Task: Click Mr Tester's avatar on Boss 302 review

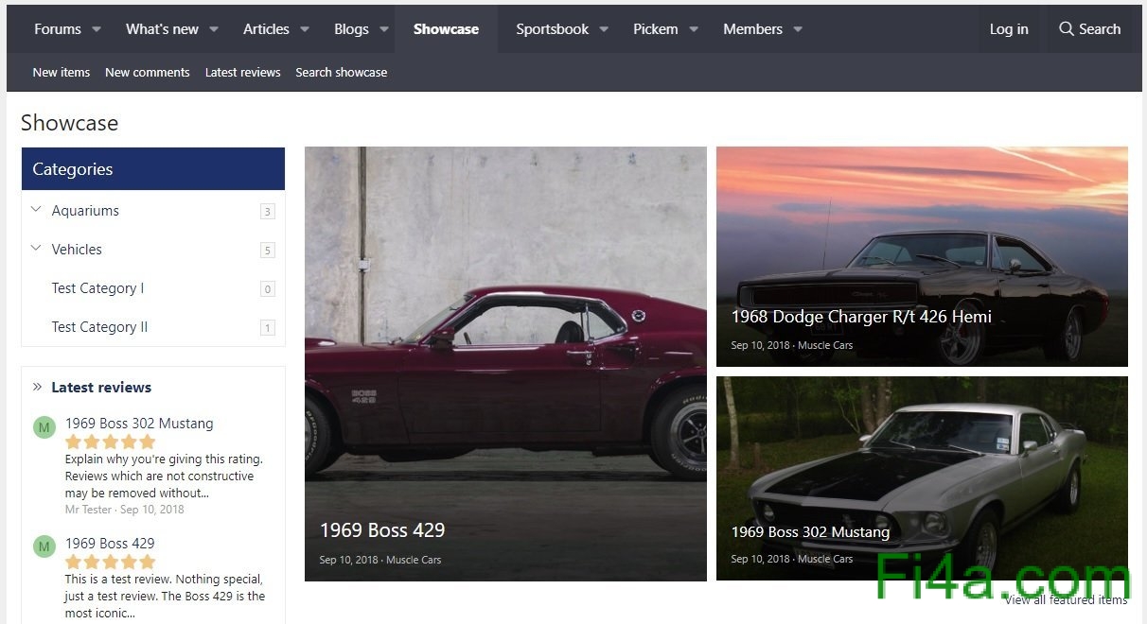Action: click(44, 427)
